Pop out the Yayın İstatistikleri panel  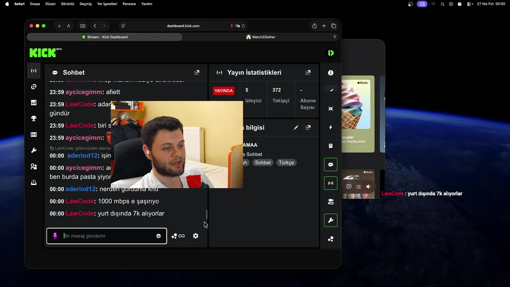click(x=308, y=73)
